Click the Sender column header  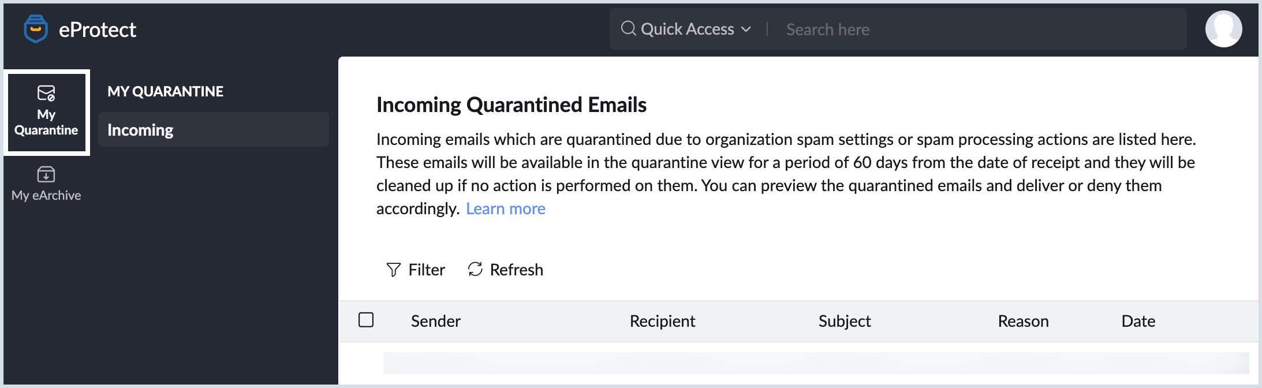pos(436,321)
